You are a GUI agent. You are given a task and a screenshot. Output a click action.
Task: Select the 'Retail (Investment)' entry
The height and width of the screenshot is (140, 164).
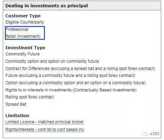pyautogui.click(x=23, y=36)
